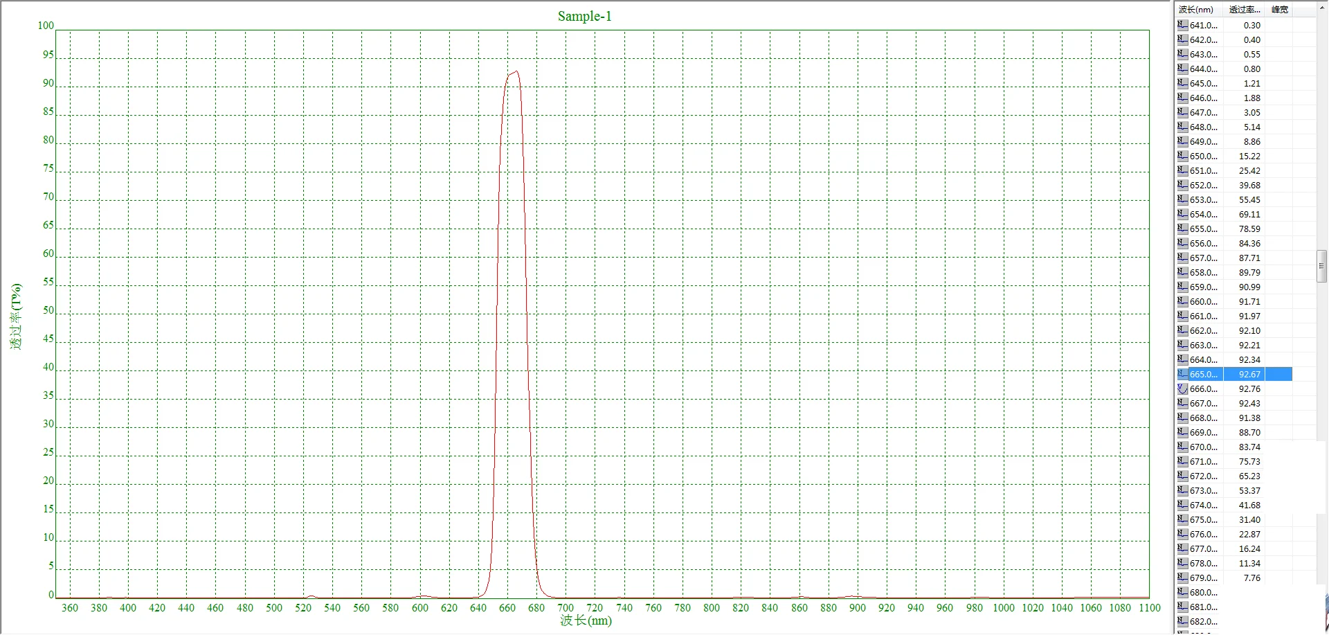Click the spectrum icon next to 650.0
The width and height of the screenshot is (1329, 635).
click(1183, 156)
